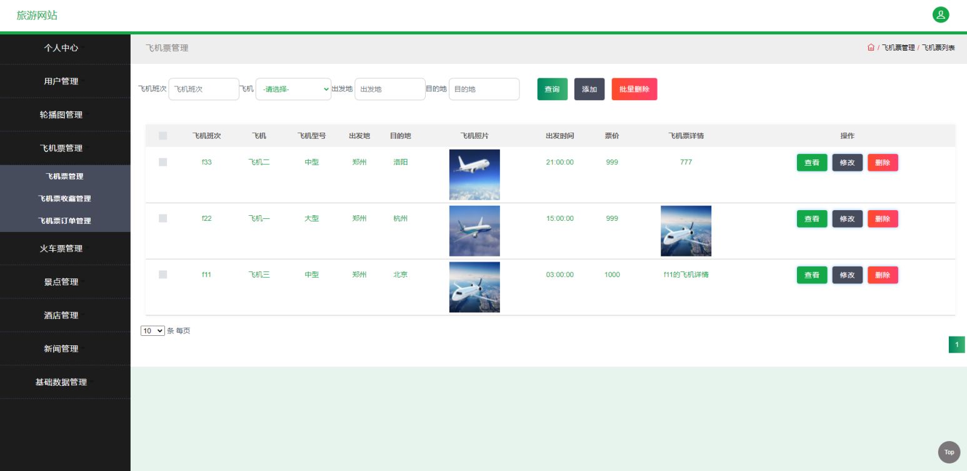
Task: Select 飞机票收藏管理 submenu item
Action: (65, 198)
